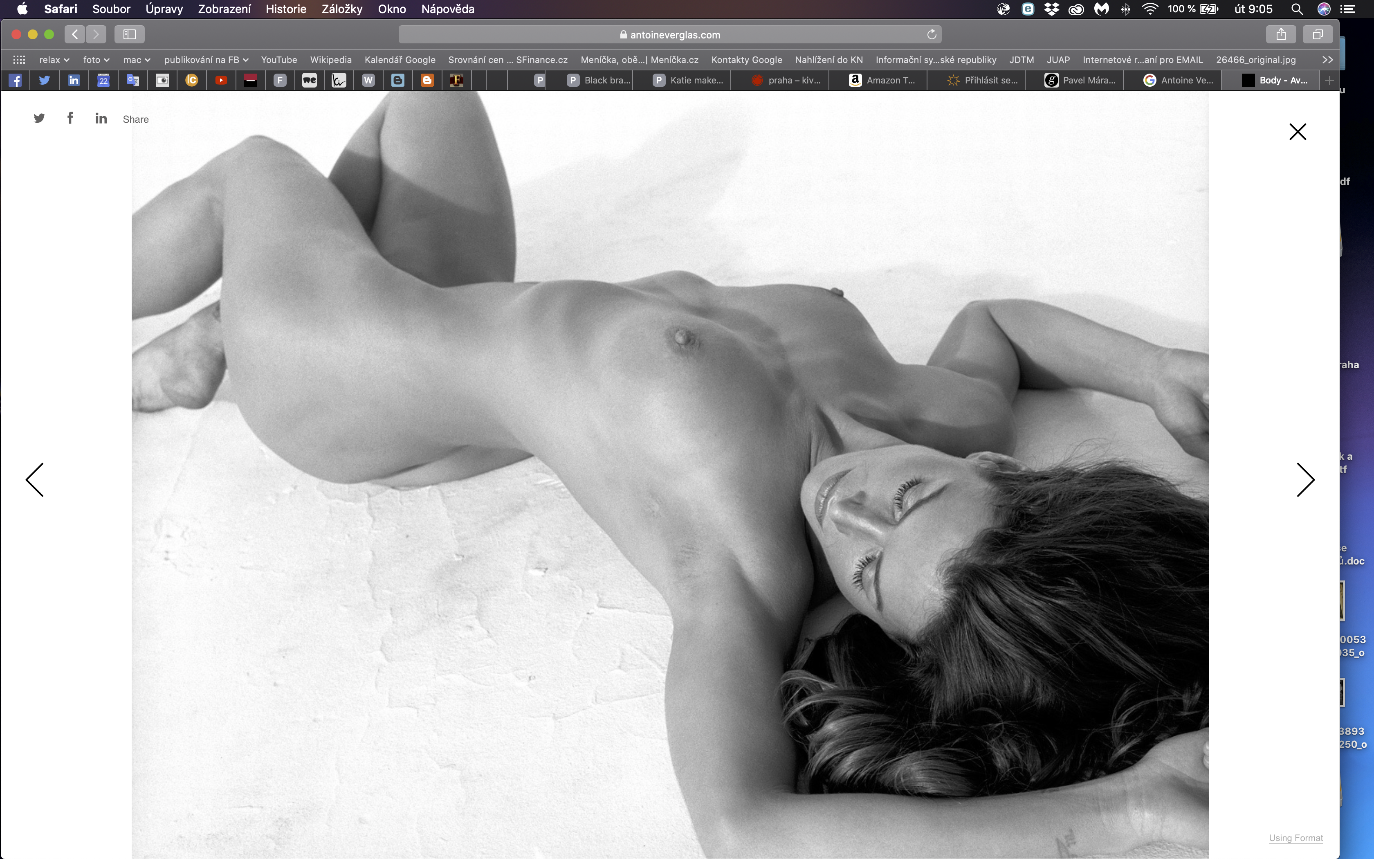Go to next image with right arrow
This screenshot has height=859, width=1374.
[1305, 480]
